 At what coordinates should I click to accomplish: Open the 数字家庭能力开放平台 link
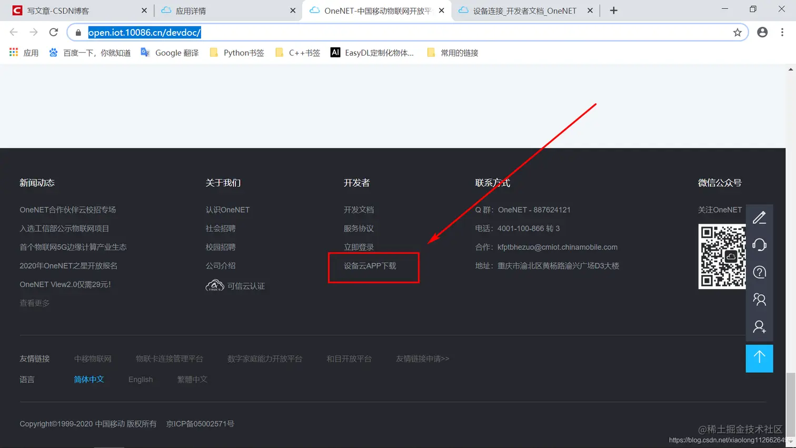tap(265, 359)
